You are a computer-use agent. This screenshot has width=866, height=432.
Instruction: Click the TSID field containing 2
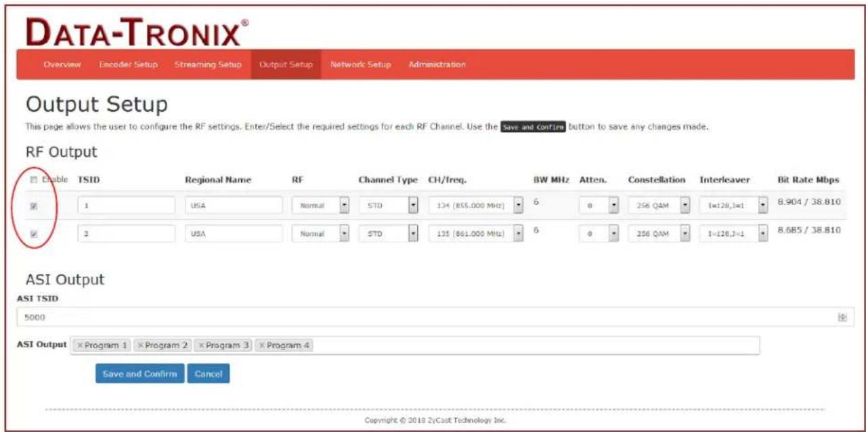pyautogui.click(x=127, y=233)
